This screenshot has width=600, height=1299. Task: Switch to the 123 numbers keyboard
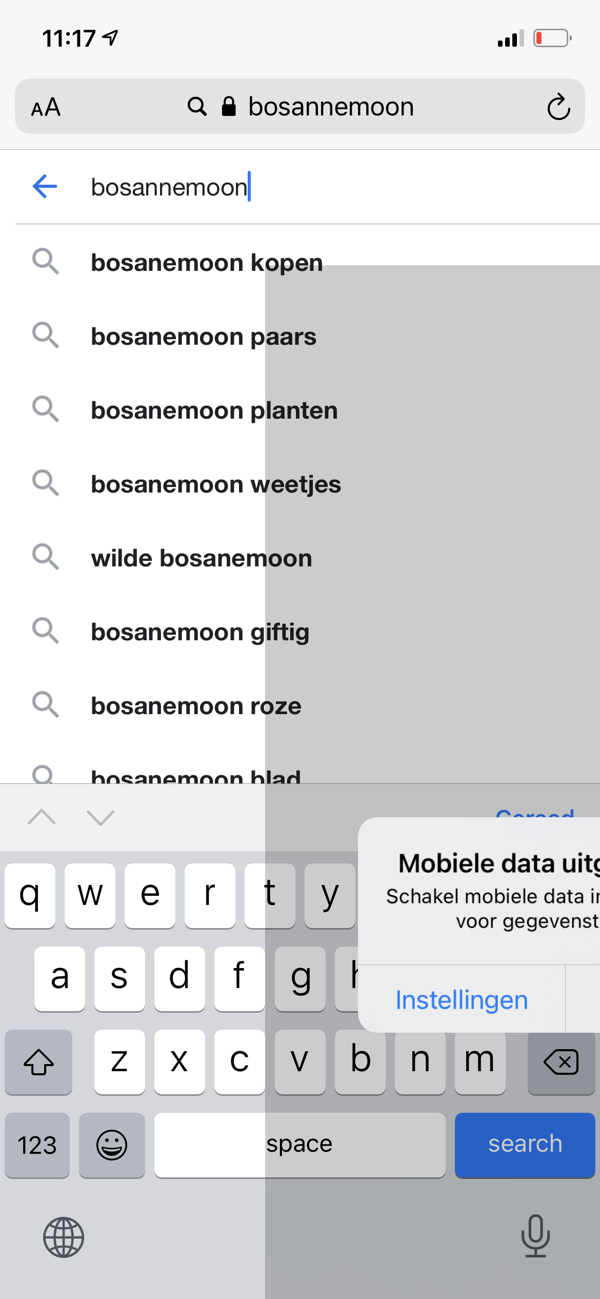37,1145
